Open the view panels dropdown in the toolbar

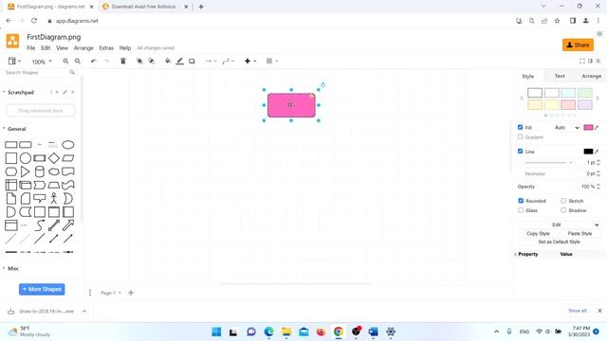pyautogui.click(x=14, y=61)
